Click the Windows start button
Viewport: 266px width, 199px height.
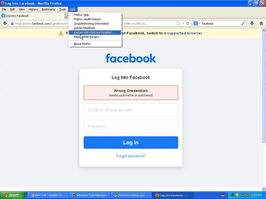(12, 195)
